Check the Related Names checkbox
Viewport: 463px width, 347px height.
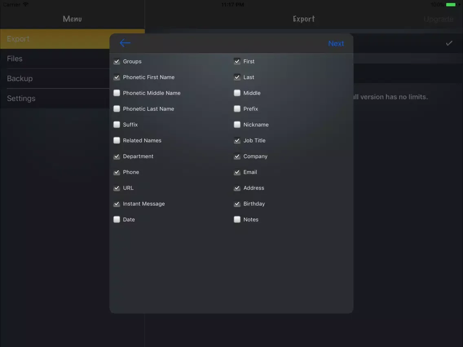(x=117, y=141)
